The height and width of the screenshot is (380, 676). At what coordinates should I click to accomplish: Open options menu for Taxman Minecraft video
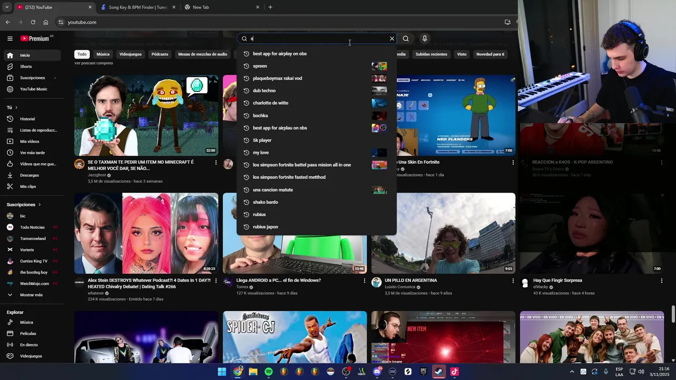[x=215, y=163]
